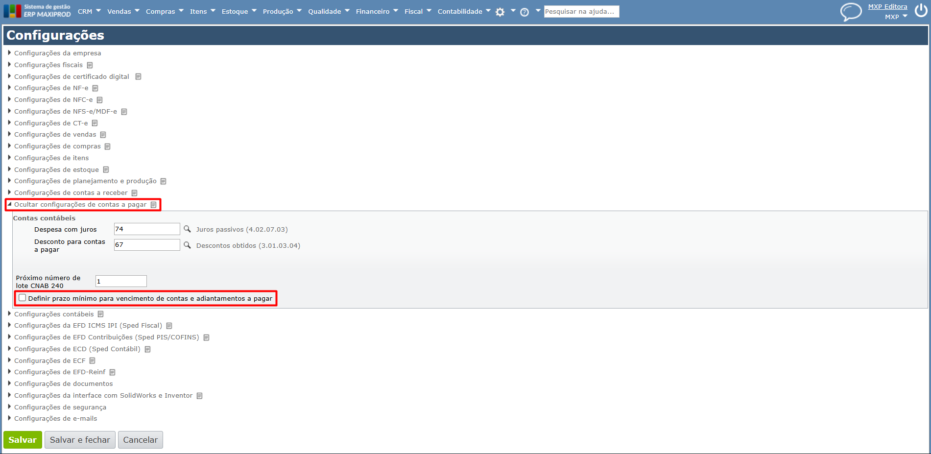Open dropdown arrow next to settings gear
Screen dimensions: 931x454
pos(513,10)
